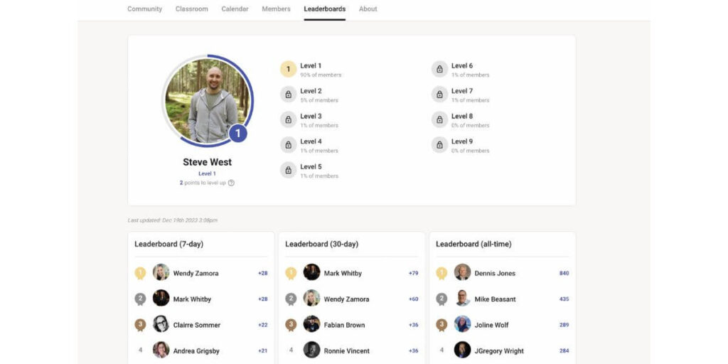Click the name Wendy Zamora in 7-day leaderboard
Image resolution: width=728 pixels, height=364 pixels.
click(196, 274)
